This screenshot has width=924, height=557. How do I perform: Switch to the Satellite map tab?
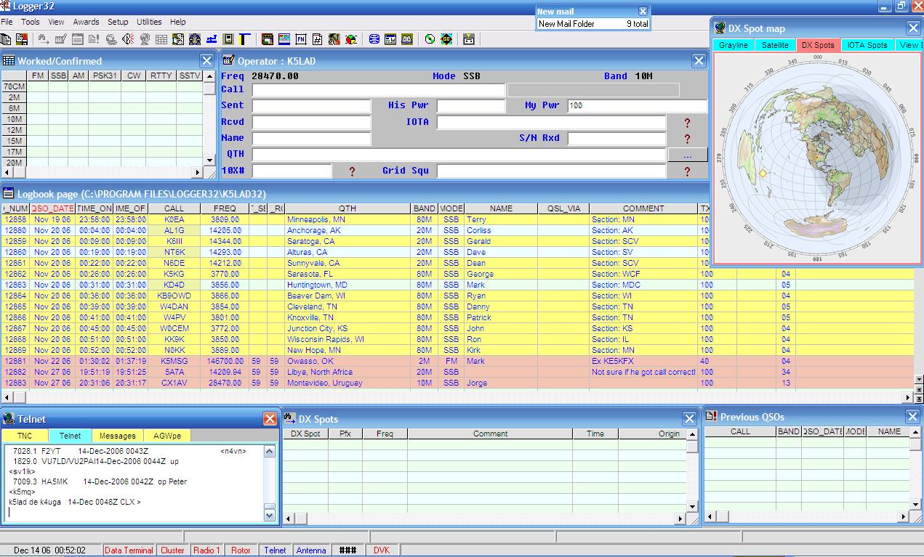pyautogui.click(x=775, y=45)
